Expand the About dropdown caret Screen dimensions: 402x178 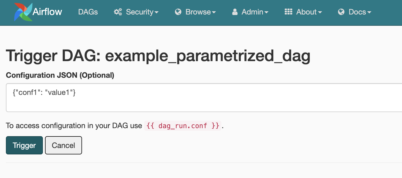320,13
